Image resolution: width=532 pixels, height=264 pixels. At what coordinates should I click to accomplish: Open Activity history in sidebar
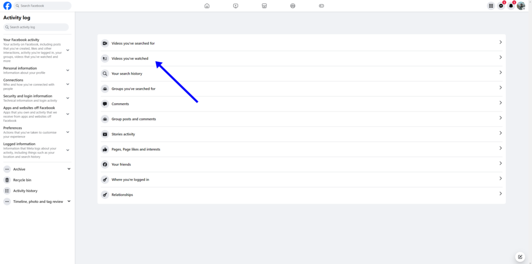tap(25, 191)
